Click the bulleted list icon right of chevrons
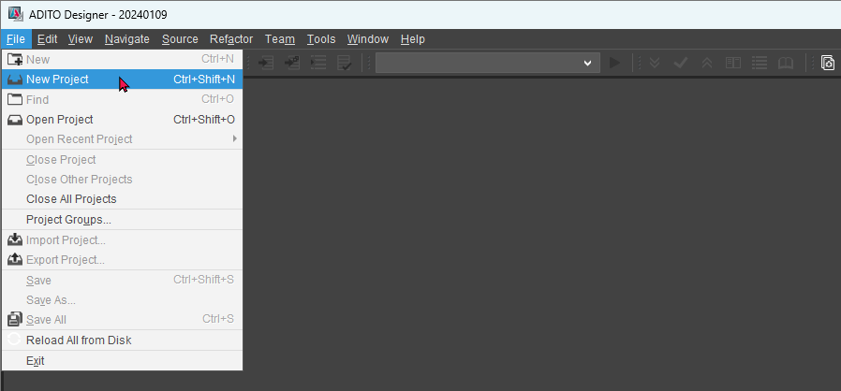Image resolution: width=841 pixels, height=391 pixels. pyautogui.click(x=760, y=63)
